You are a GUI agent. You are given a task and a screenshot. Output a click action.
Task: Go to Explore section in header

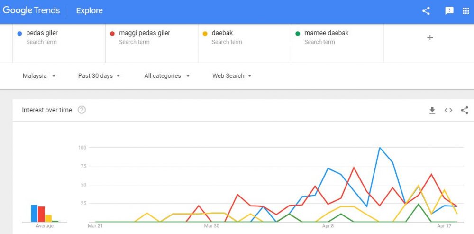89,10
